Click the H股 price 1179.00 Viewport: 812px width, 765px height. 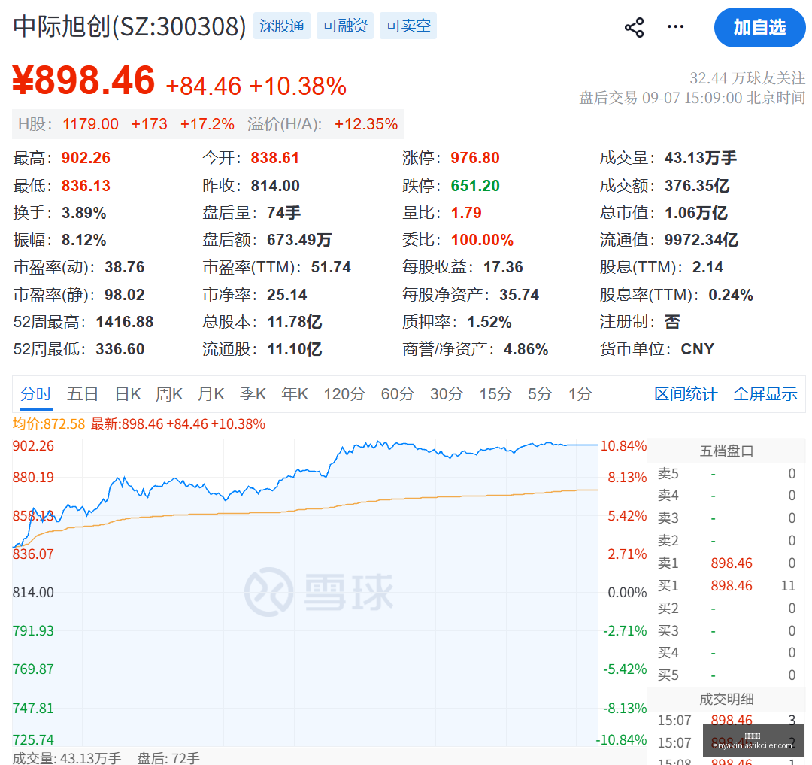[91, 124]
